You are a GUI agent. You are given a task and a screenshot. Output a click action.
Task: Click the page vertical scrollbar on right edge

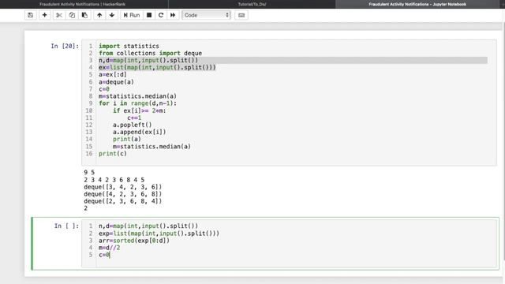503,142
